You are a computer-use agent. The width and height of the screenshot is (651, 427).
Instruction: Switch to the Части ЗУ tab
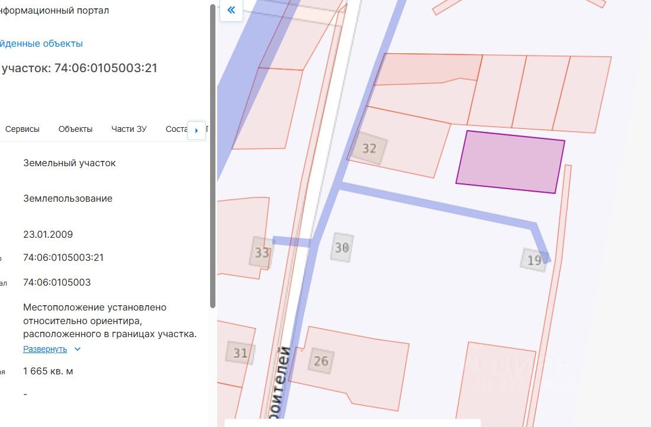click(x=128, y=129)
